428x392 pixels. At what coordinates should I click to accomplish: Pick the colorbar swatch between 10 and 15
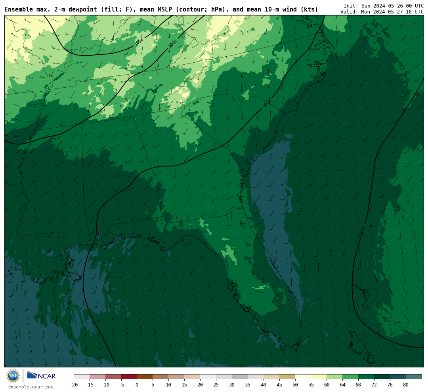coord(177,377)
